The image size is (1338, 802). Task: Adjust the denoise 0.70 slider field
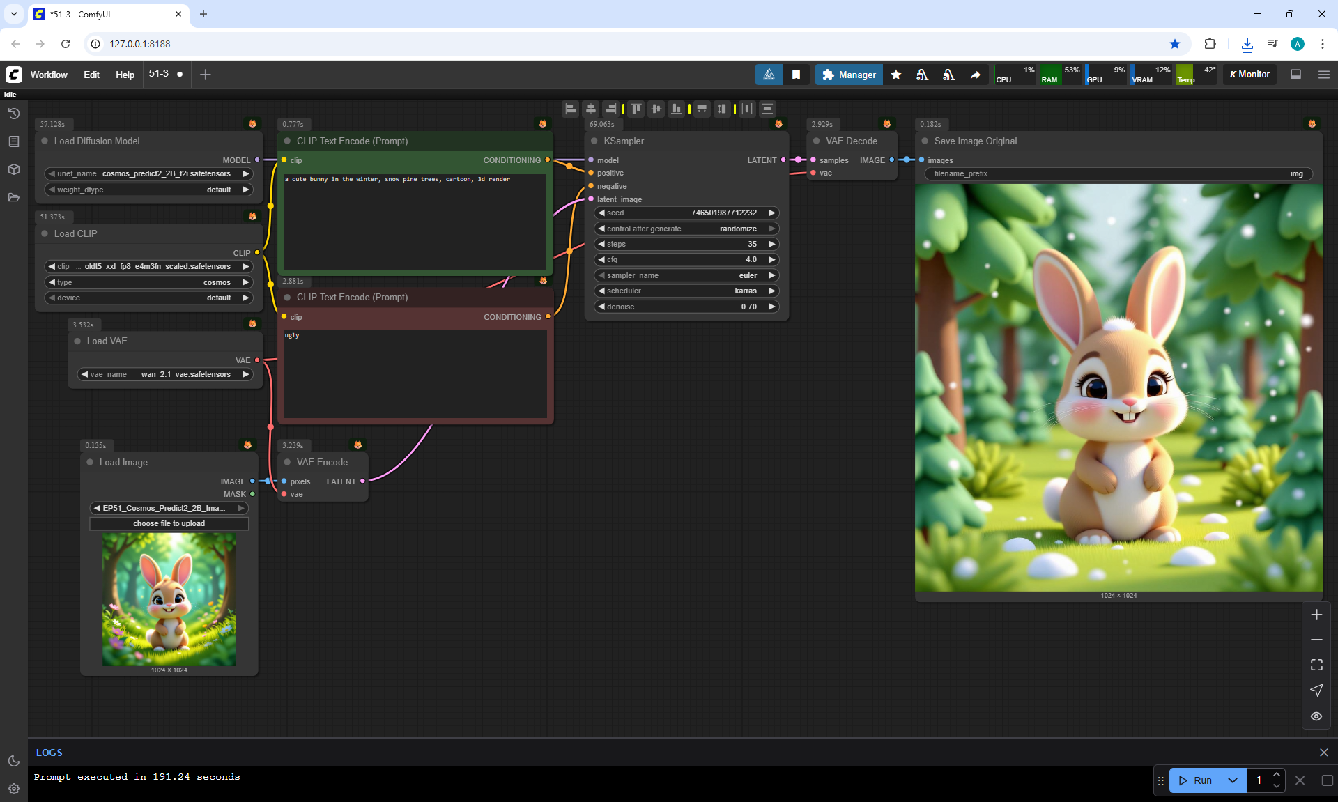[686, 307]
